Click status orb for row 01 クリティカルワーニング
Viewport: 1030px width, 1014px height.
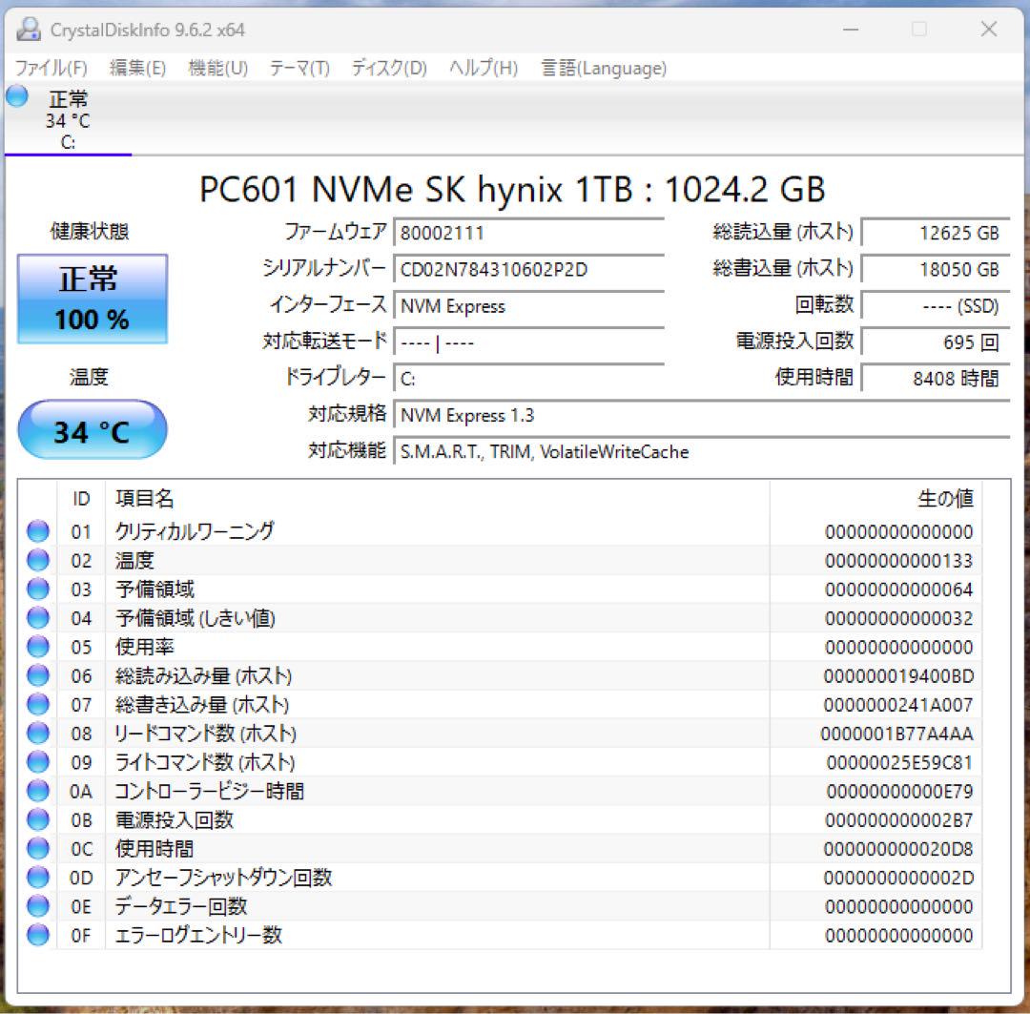[x=38, y=531]
